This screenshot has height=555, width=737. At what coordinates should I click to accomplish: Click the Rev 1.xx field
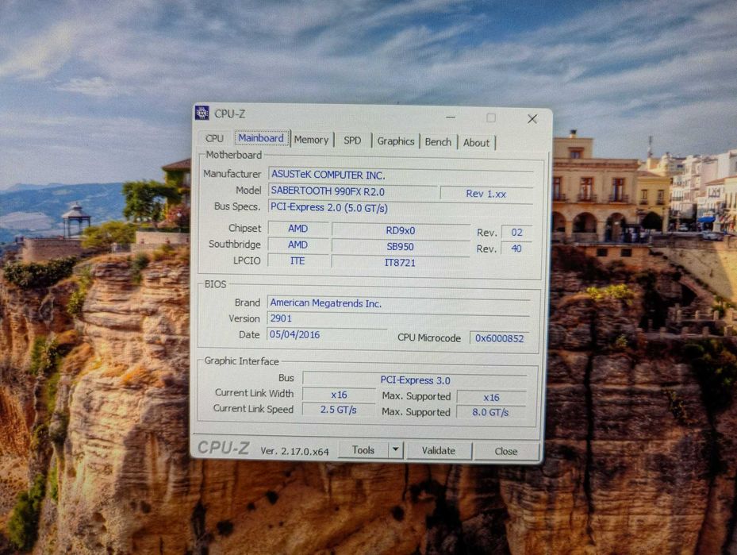tap(486, 194)
